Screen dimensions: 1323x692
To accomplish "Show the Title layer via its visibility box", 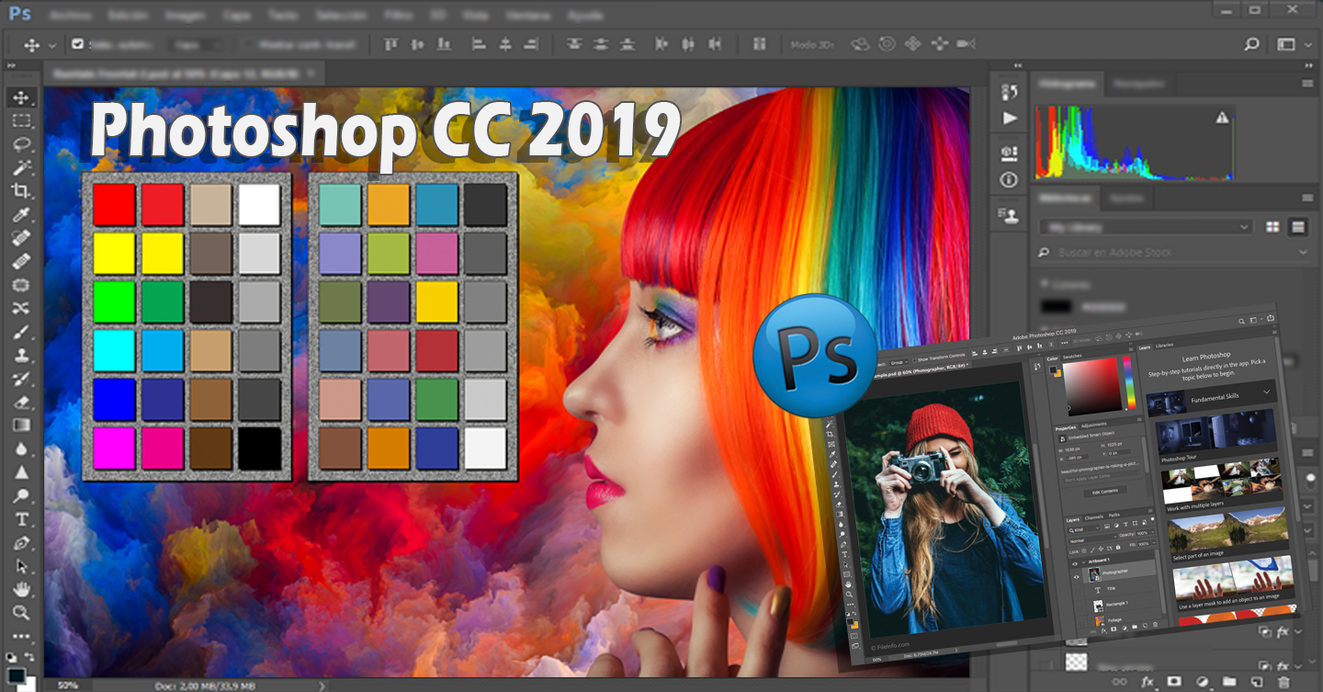I will pyautogui.click(x=1079, y=593).
